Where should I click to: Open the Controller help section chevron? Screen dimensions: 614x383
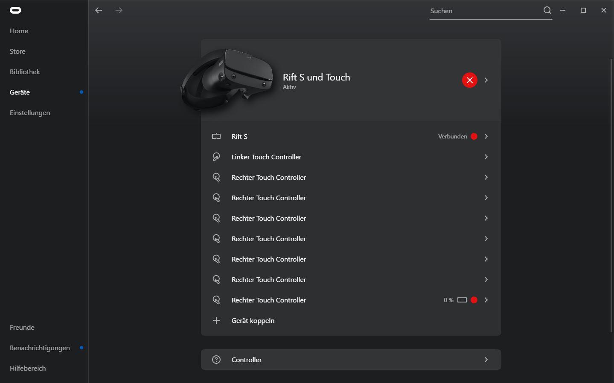pos(486,360)
